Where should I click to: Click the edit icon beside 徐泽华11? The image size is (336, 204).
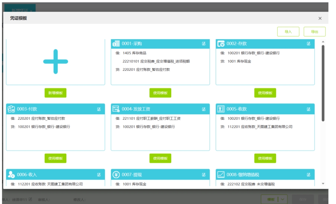pos(30,199)
